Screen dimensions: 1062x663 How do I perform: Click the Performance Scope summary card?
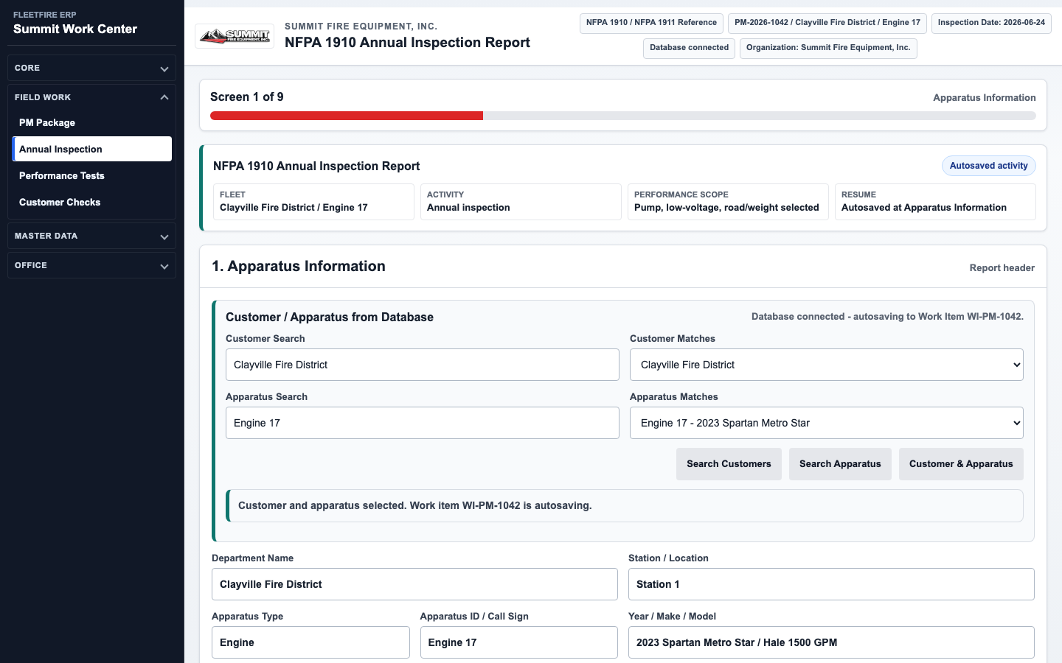[728, 202]
